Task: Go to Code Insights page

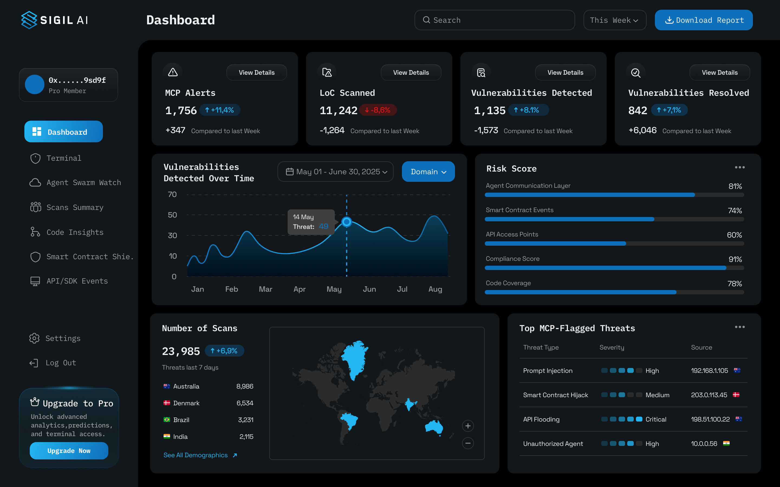Action: coord(75,232)
